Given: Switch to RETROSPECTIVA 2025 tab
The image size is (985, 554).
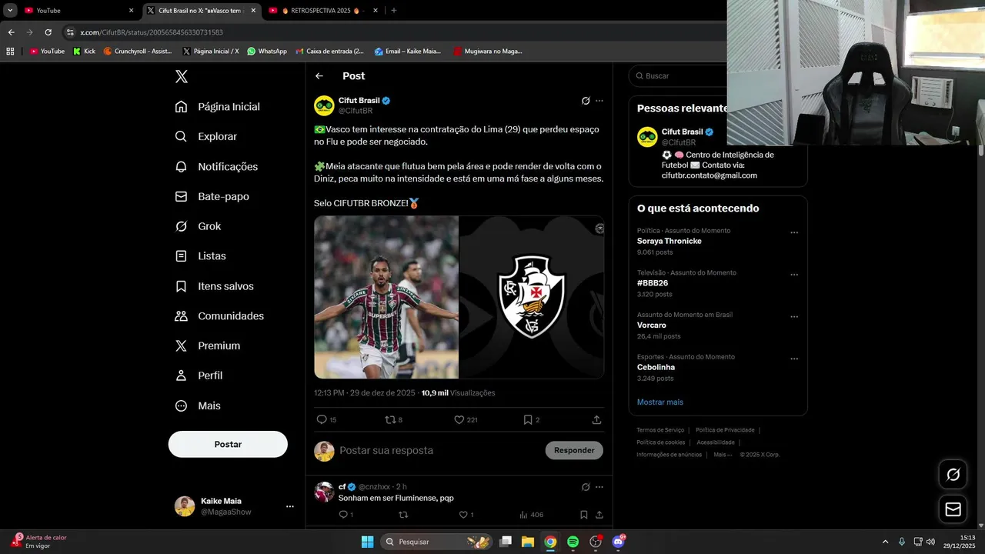Looking at the screenshot, I should tap(322, 10).
